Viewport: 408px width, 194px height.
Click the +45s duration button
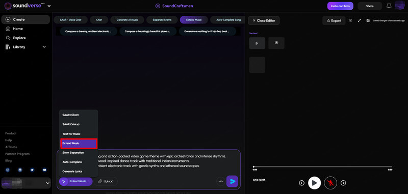click(221, 181)
